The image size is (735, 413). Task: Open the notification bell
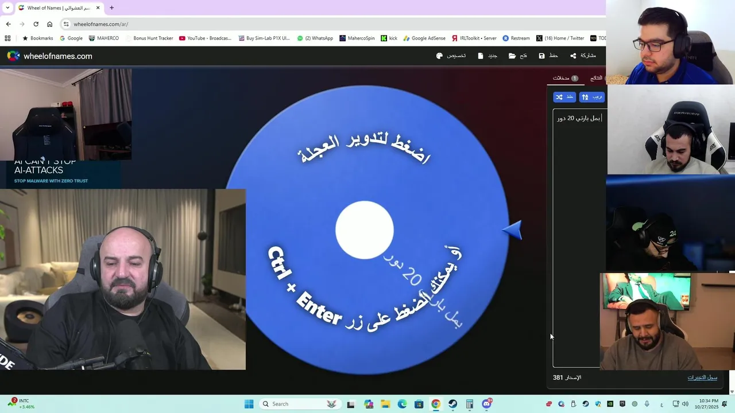point(726,404)
